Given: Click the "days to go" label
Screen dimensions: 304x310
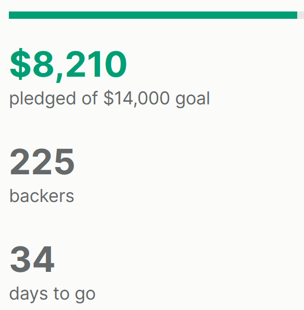Looking at the screenshot, I should point(53,294).
